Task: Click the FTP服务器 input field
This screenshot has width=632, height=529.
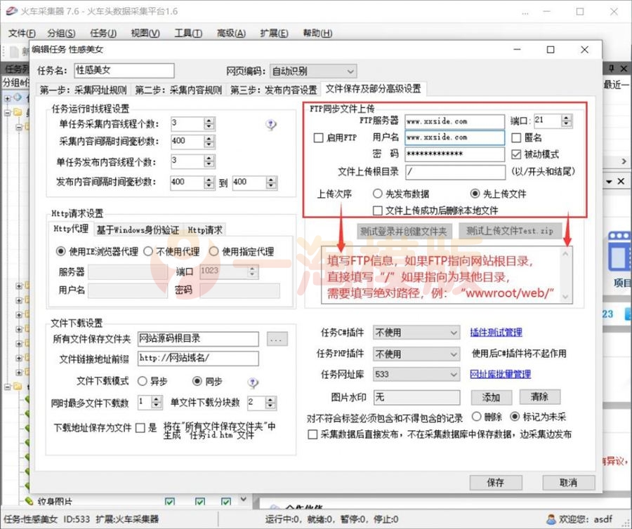Action: click(454, 121)
